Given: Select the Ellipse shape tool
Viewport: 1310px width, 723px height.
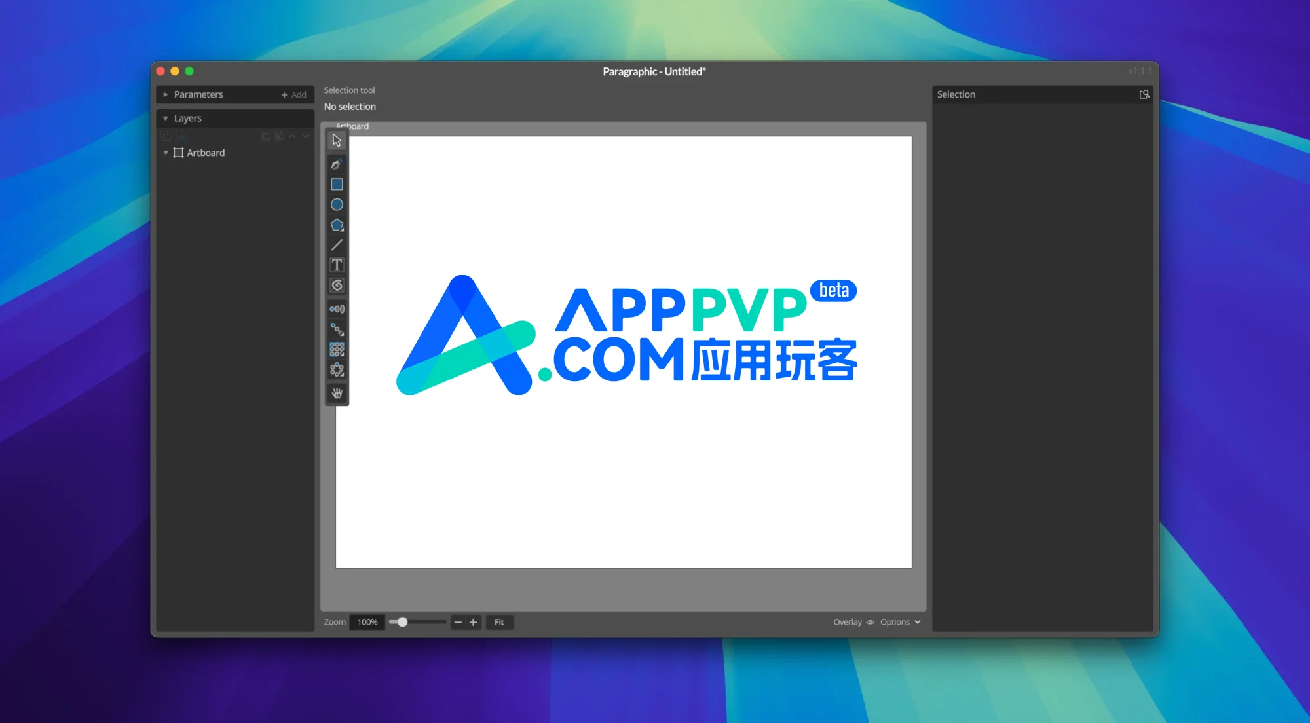Looking at the screenshot, I should click(x=337, y=205).
